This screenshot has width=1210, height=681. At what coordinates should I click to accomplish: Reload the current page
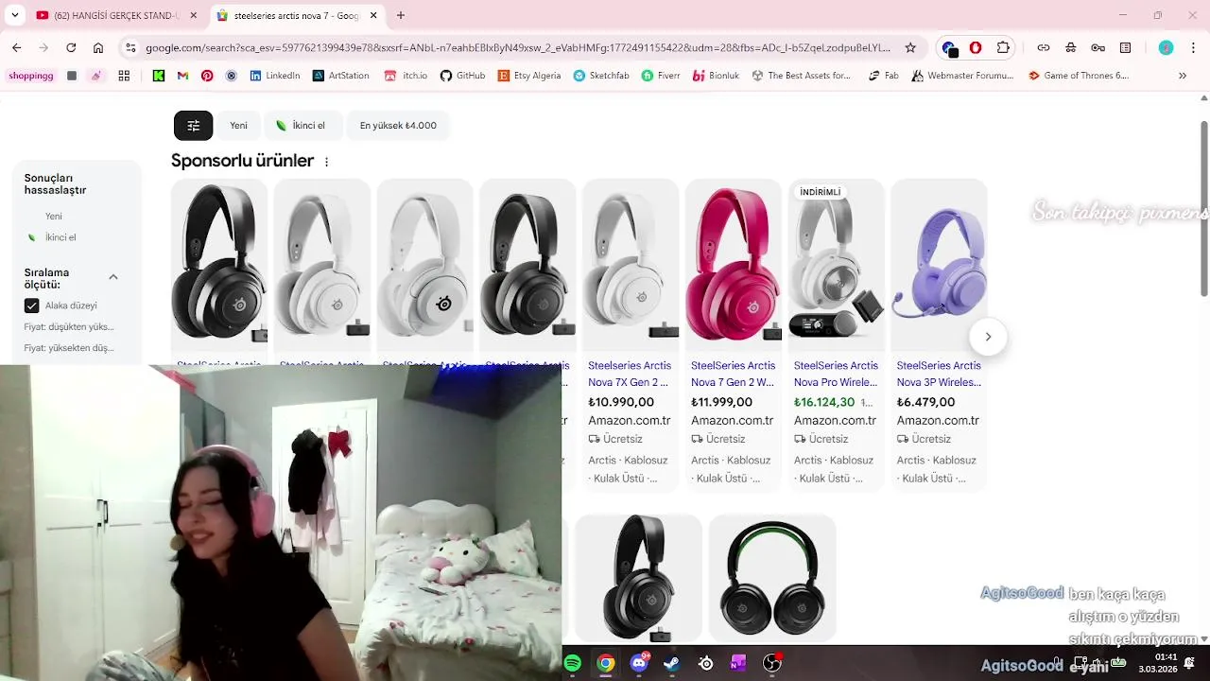[x=71, y=47]
